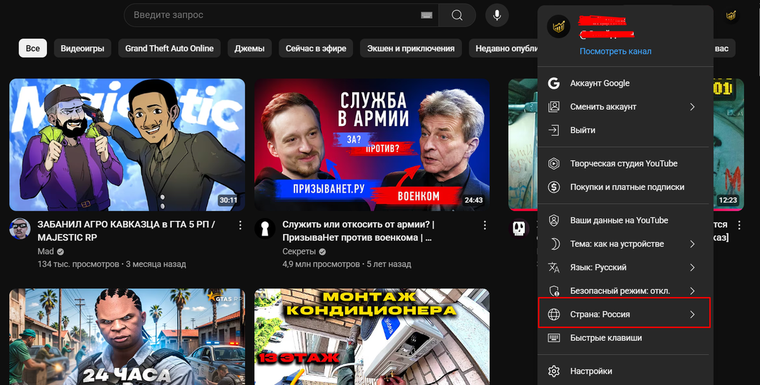Image resolution: width=760 pixels, height=385 pixels.
Task: Select the Сейчас в эфире chip
Action: point(316,48)
